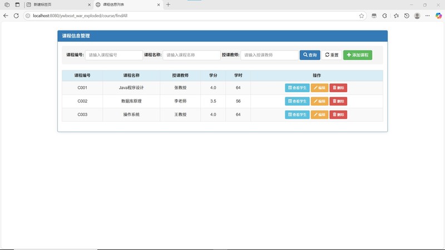Screen dimensions: 445x250
Task: Focus the 课程名称 input field
Action: coord(191,55)
